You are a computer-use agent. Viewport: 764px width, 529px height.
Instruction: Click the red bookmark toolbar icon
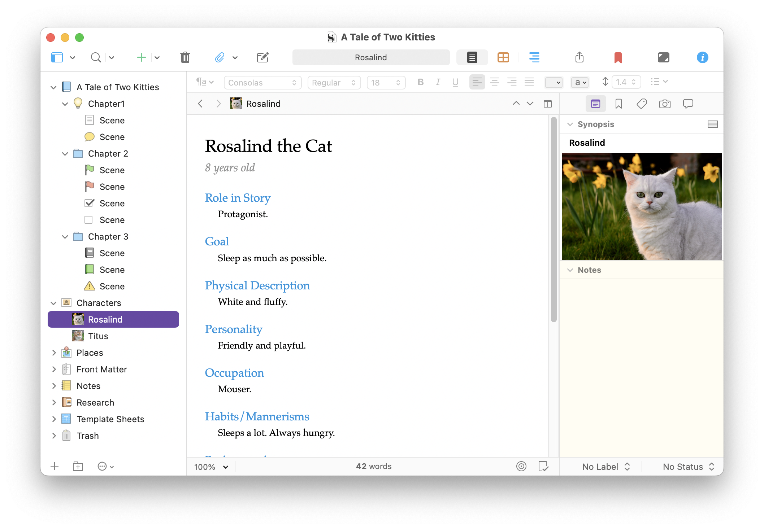(618, 57)
